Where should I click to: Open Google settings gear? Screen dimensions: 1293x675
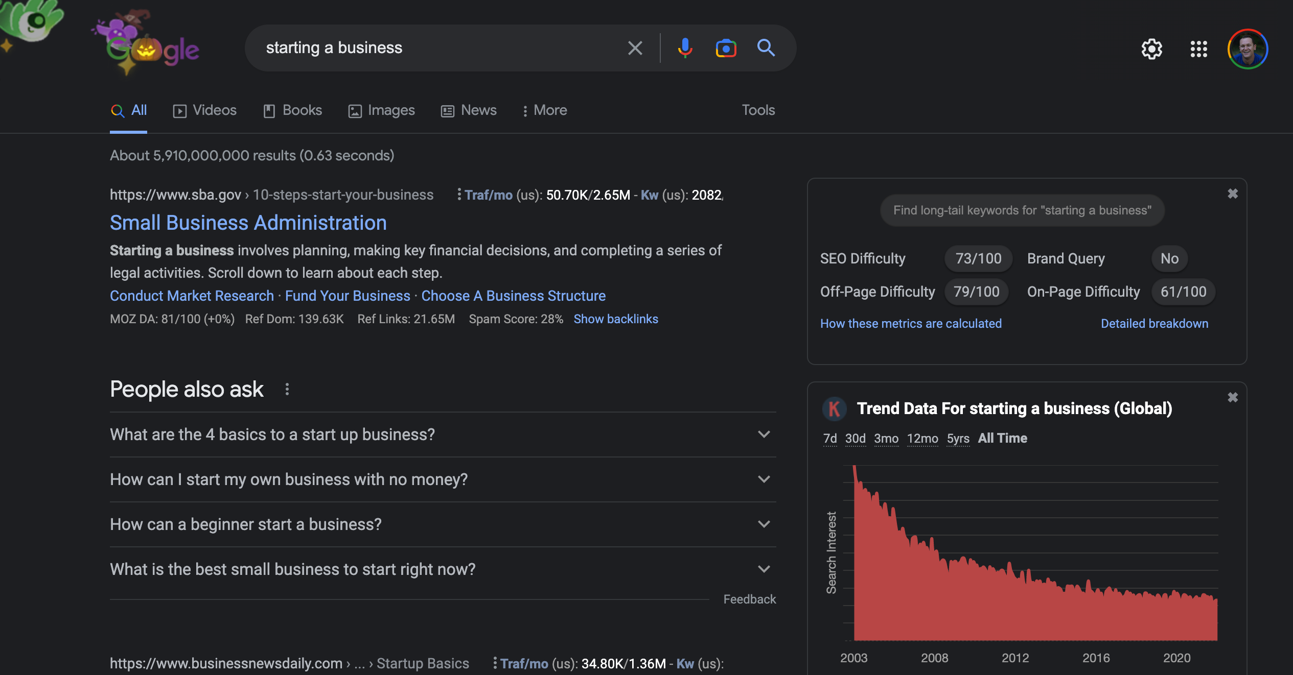[1151, 49]
